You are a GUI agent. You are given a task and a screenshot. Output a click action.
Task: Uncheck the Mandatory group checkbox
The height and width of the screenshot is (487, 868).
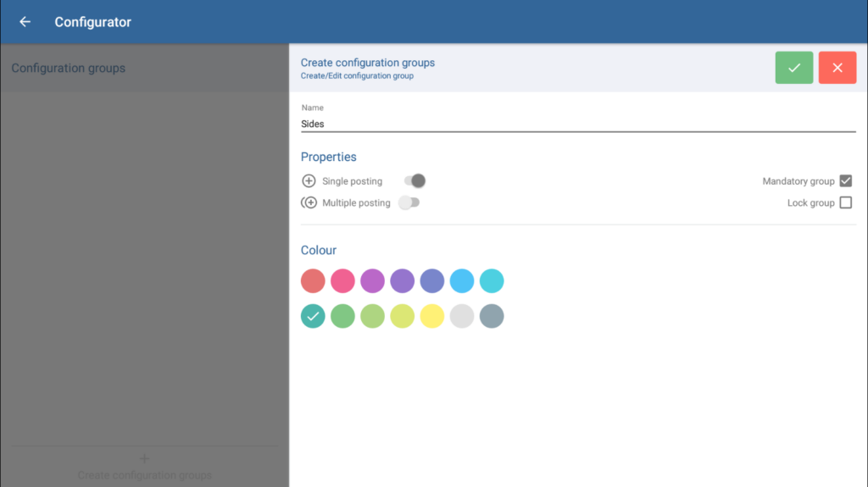pyautogui.click(x=845, y=181)
